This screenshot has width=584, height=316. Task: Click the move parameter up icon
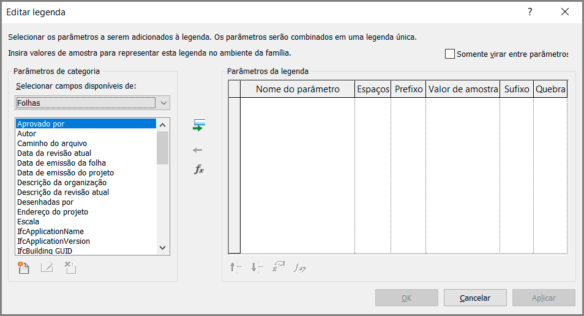point(236,267)
